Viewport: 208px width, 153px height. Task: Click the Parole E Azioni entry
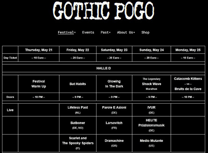point(114,107)
